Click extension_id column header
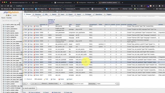The height and width of the screenshot is (93, 165). point(44,25)
